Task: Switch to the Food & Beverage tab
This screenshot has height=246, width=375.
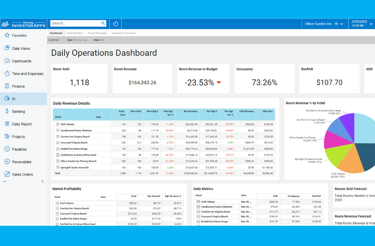Action: point(97,33)
